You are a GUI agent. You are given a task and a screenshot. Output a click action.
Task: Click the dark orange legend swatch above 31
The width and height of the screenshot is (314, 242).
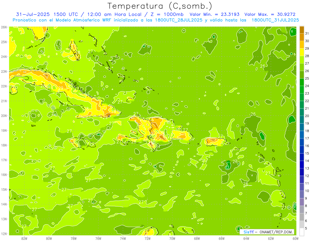pyautogui.click(x=302, y=30)
